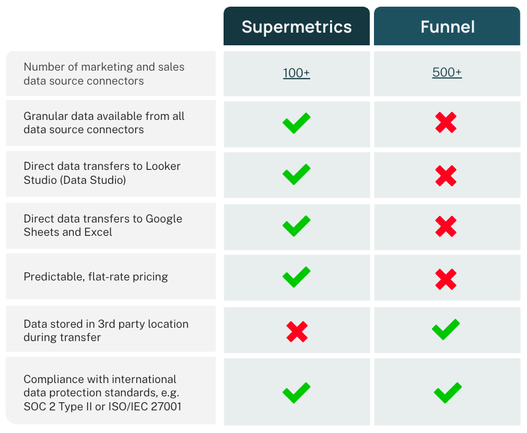This screenshot has width=527, height=433.
Task: Click Supermetrics check for data protection compliance
Action: [x=296, y=392]
